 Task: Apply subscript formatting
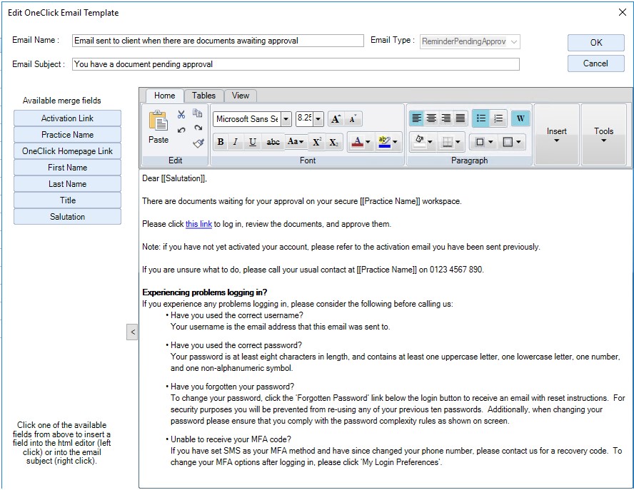(x=333, y=142)
